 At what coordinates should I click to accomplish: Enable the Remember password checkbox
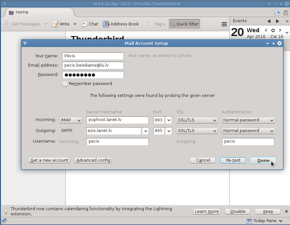[65, 84]
